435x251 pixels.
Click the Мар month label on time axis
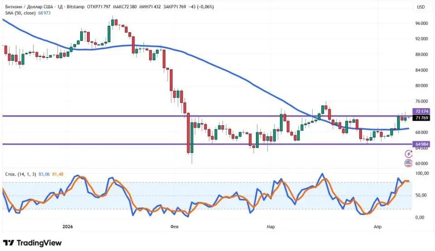point(271,226)
